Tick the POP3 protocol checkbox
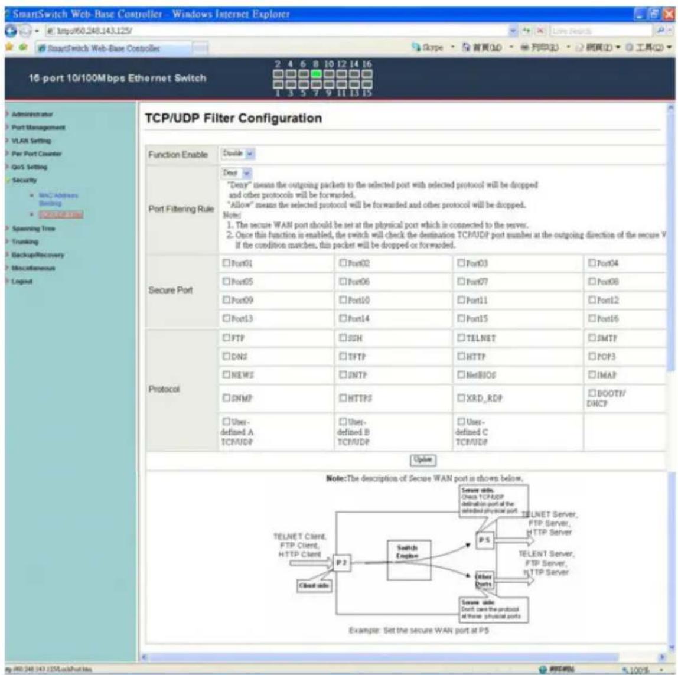Image resolution: width=678 pixels, height=675 pixels. 592,356
